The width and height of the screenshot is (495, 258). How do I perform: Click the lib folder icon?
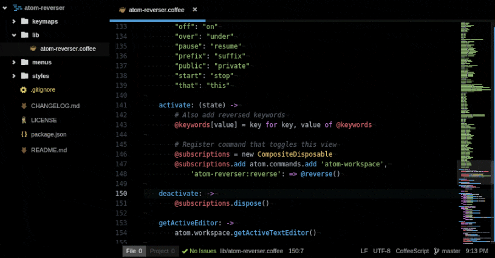click(x=25, y=35)
